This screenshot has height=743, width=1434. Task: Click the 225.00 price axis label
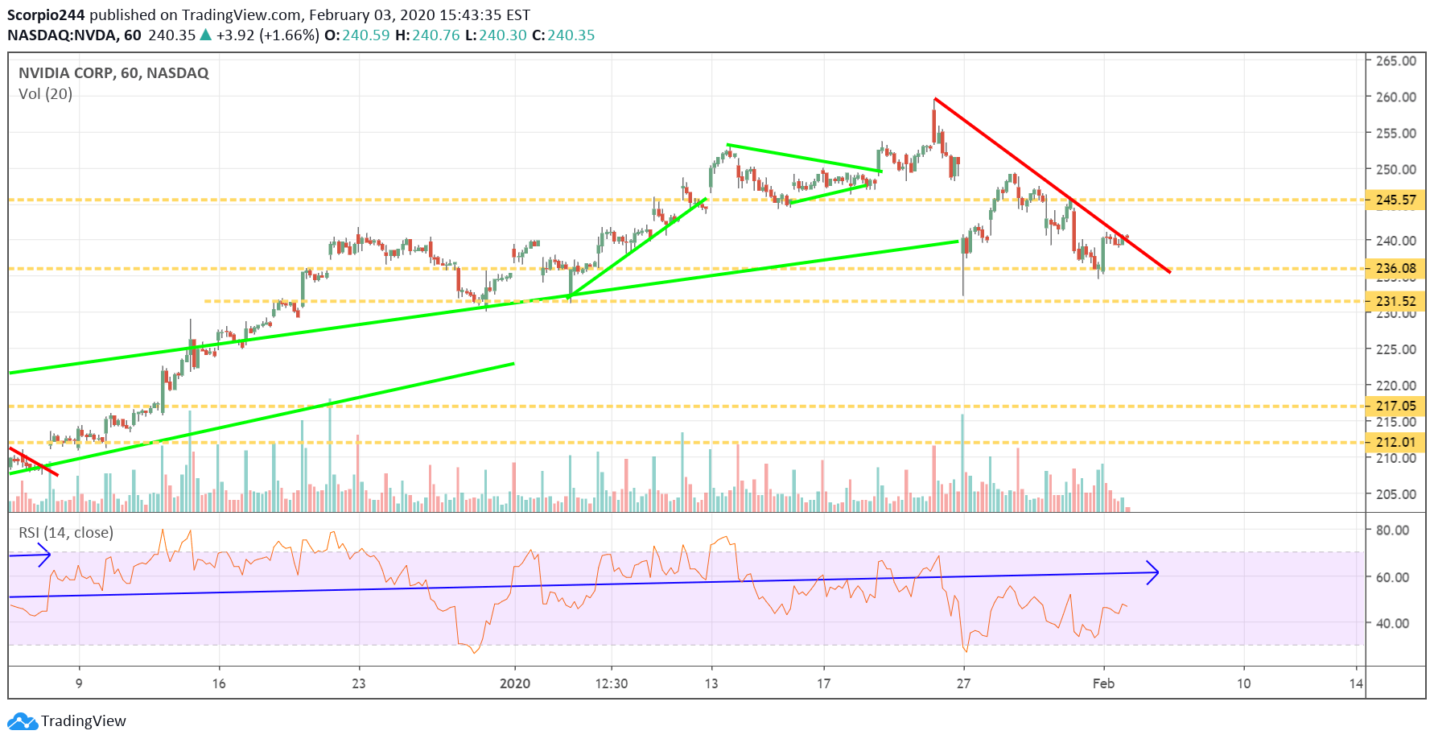[1396, 349]
